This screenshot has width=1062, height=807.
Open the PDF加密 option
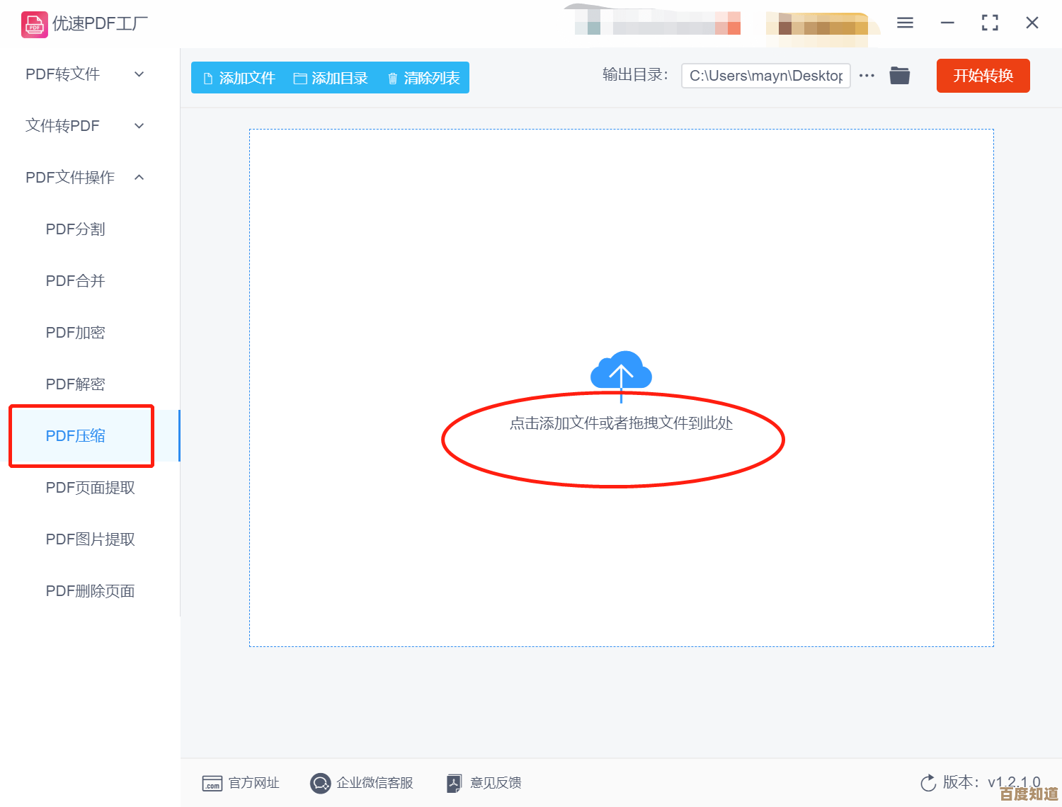click(x=75, y=333)
